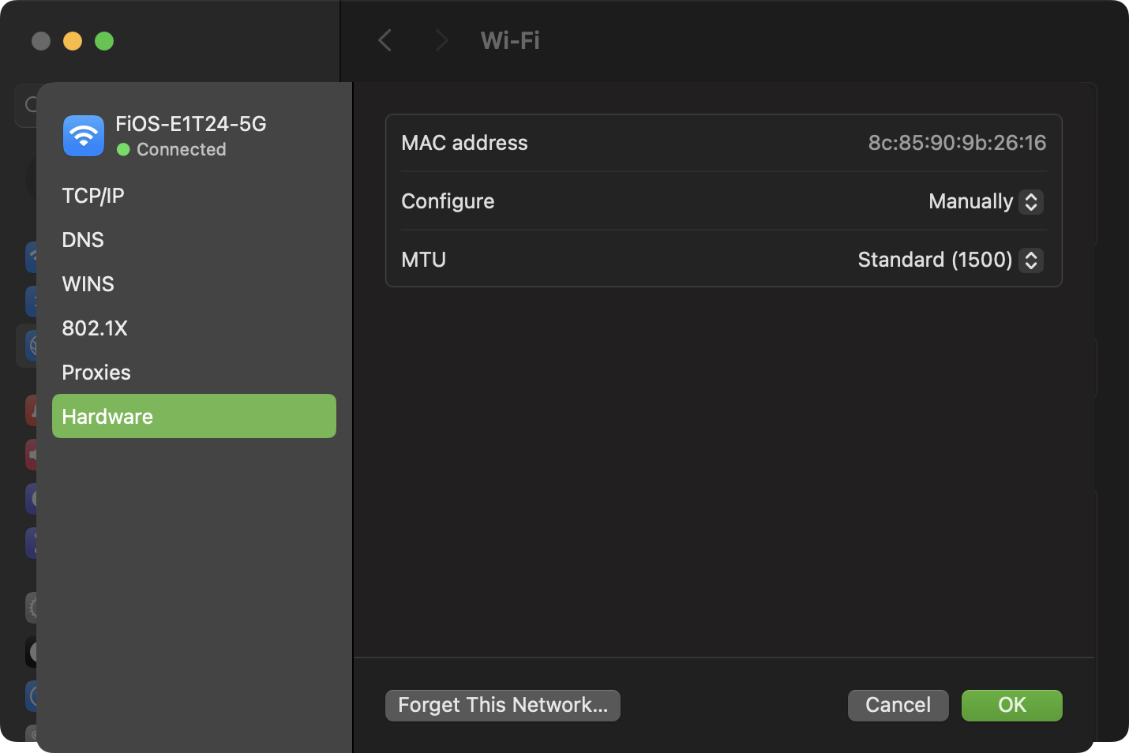Confirm changes with the OK button
This screenshot has width=1129, height=753.
pyautogui.click(x=1011, y=705)
